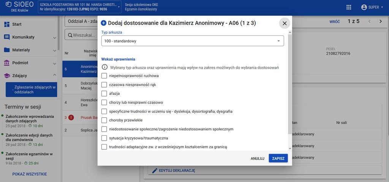
Task: Check the niepełnosprawność ruchowa checkbox
Action: pos(104,76)
